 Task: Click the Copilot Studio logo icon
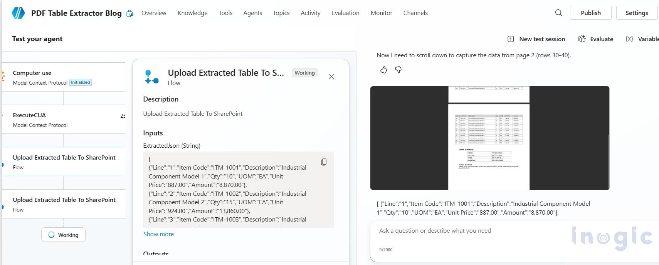pos(18,13)
